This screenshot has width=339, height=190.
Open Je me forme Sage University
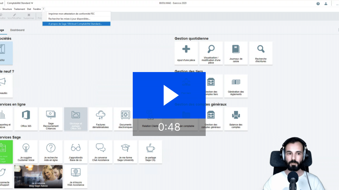pos(125,152)
